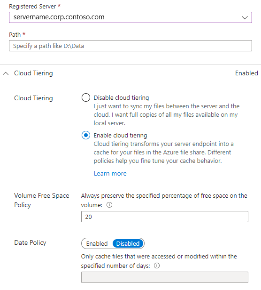Click the Cloud Tiering section header text

(x=33, y=73)
